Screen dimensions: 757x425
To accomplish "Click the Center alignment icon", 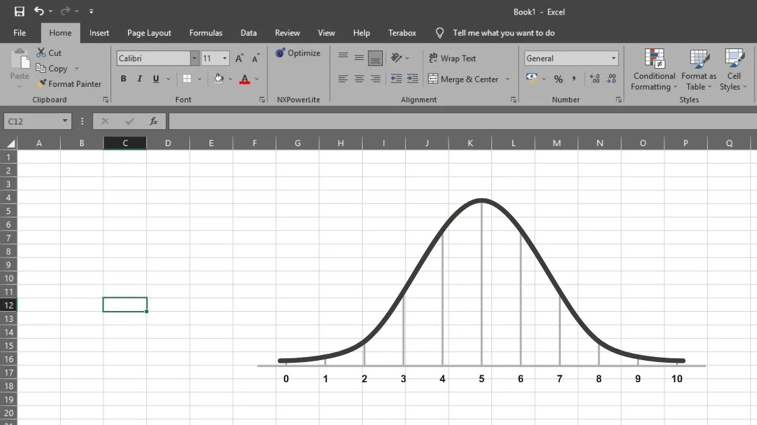I will (359, 79).
